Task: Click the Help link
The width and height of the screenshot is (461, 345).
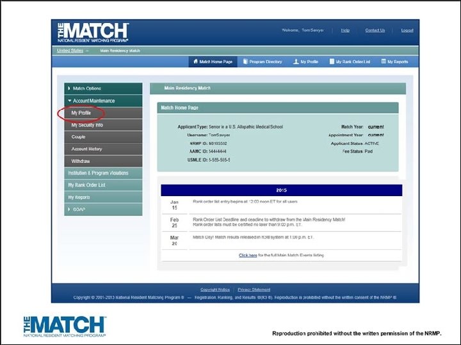Action: point(345,30)
